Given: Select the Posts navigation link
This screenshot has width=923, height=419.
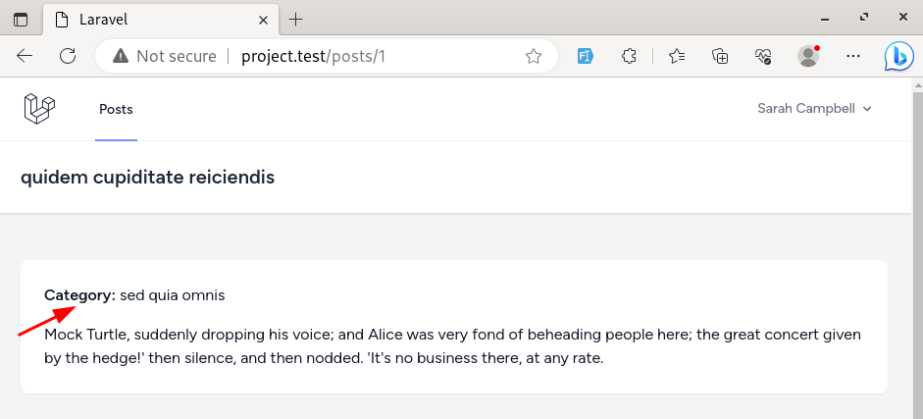Looking at the screenshot, I should pyautogui.click(x=116, y=110).
